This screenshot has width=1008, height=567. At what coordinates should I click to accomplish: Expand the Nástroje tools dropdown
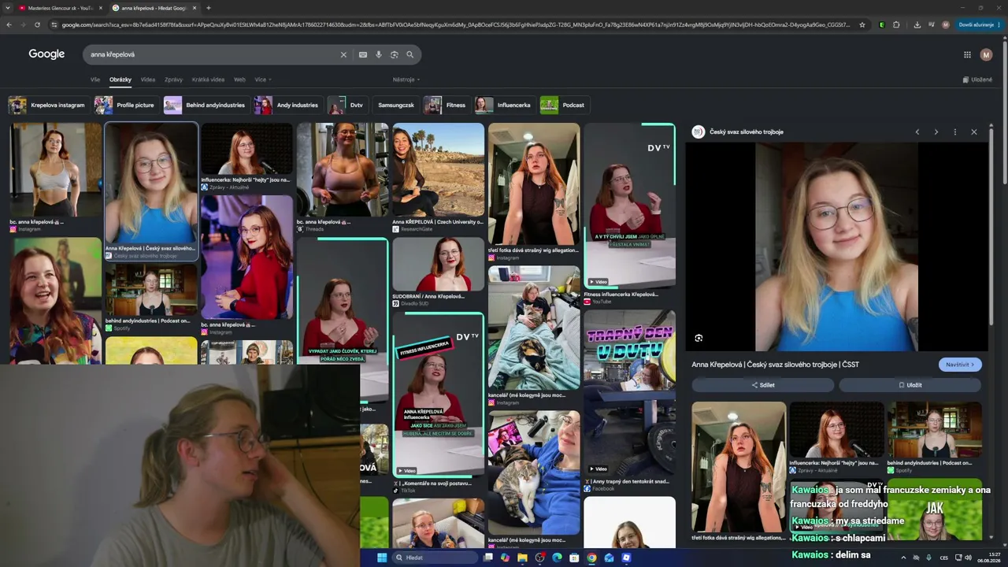pos(406,80)
